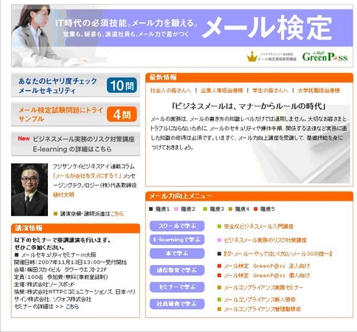
Task: Click the red 難度5 legend square
Action: coord(256,209)
